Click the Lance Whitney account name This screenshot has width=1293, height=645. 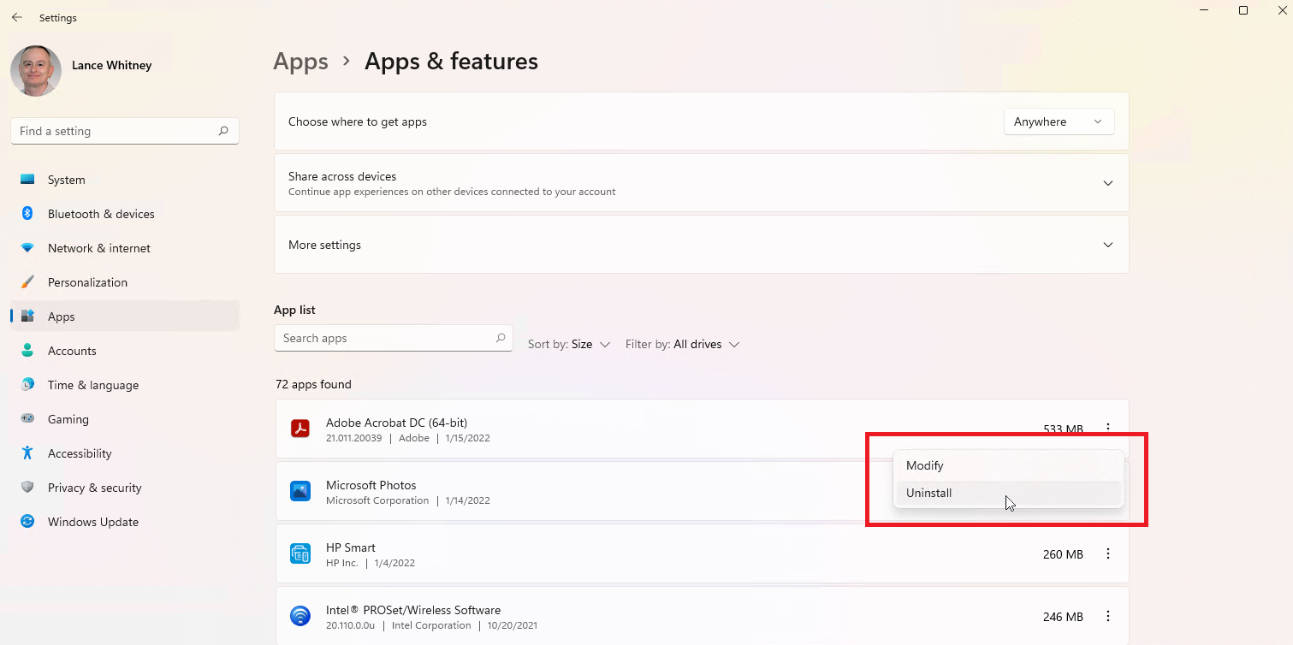[111, 65]
